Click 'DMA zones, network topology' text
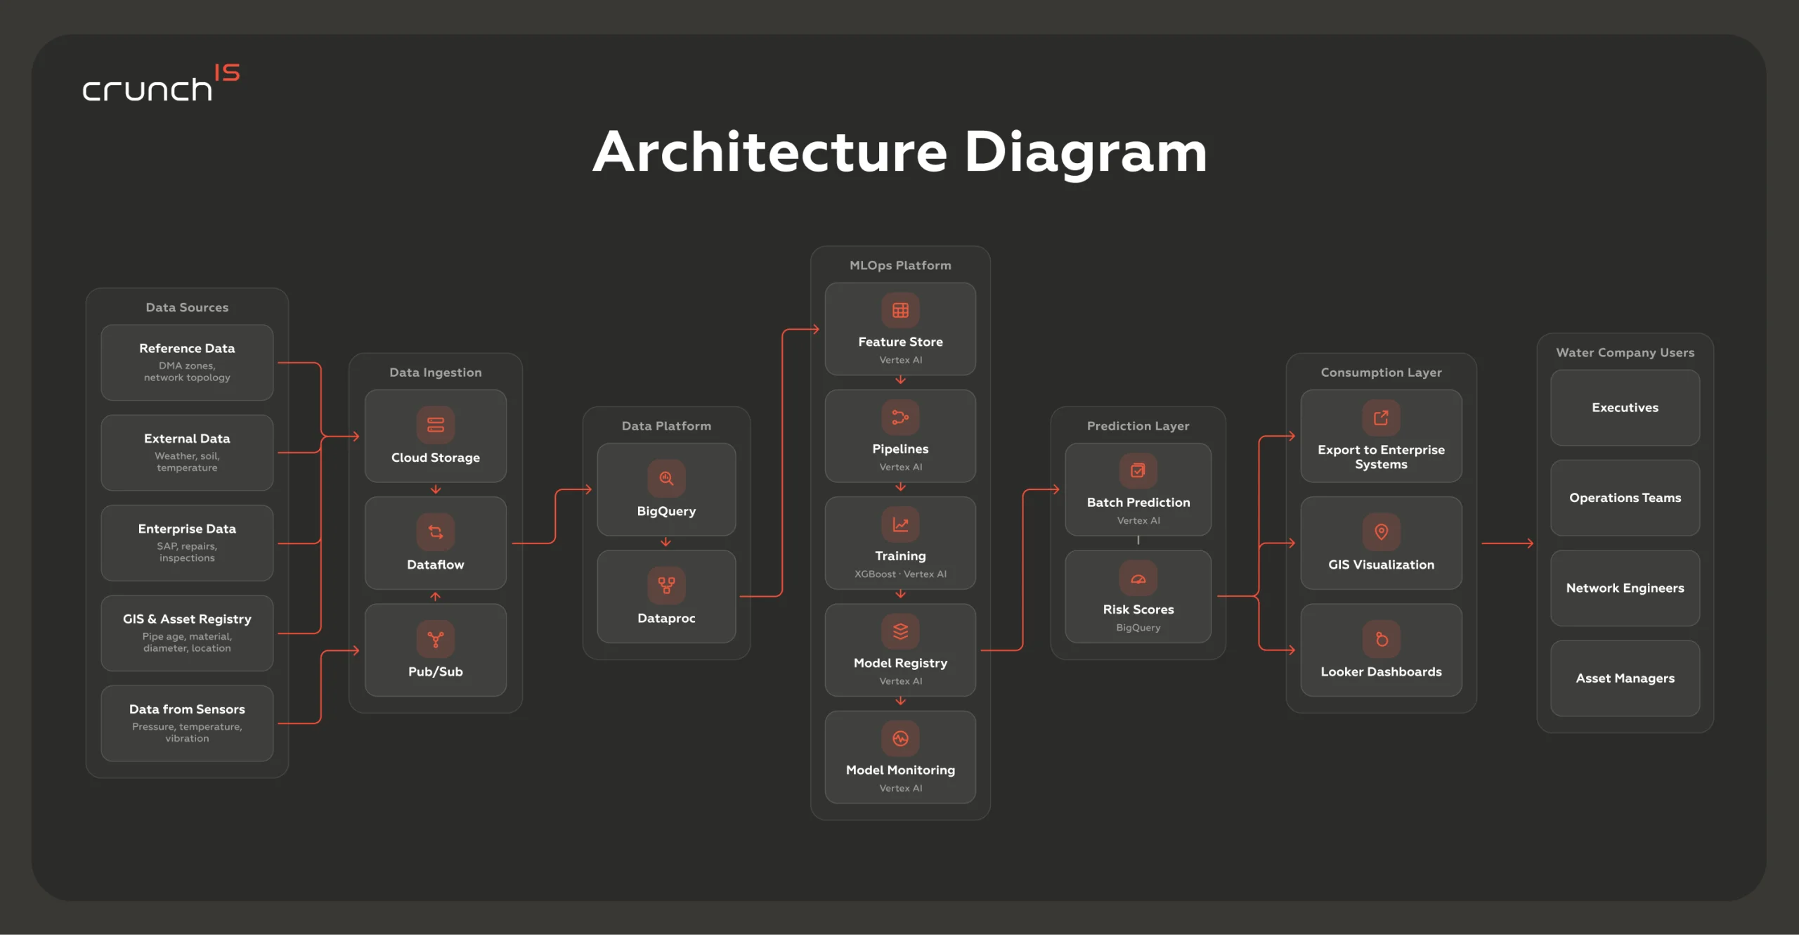Viewport: 1799px width, 935px height. coord(187,371)
